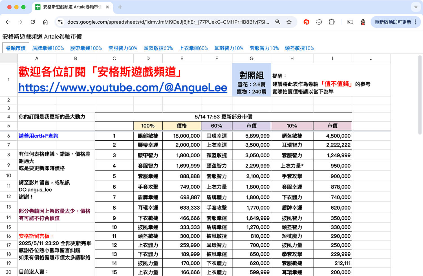This screenshot has width=423, height=276.
Task: Switch to 盾牌幸運100% sheet tab
Action: coord(48,48)
